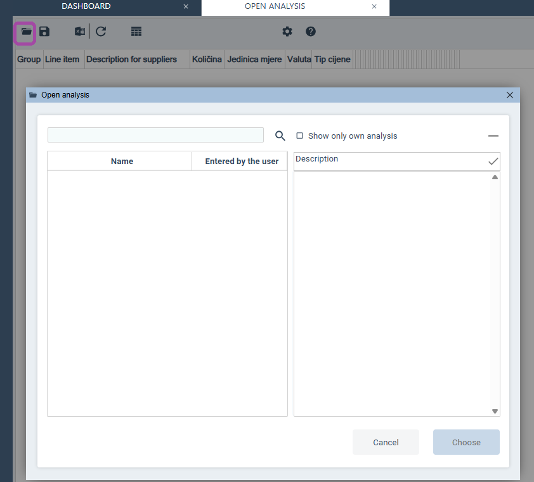
Task: Refresh the analysis with the reload icon
Action: point(101,32)
